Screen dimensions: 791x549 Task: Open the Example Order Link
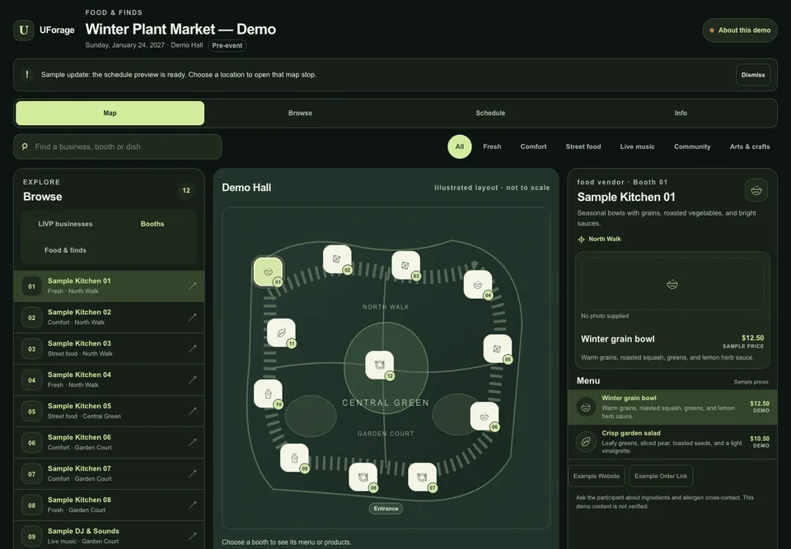[661, 476]
